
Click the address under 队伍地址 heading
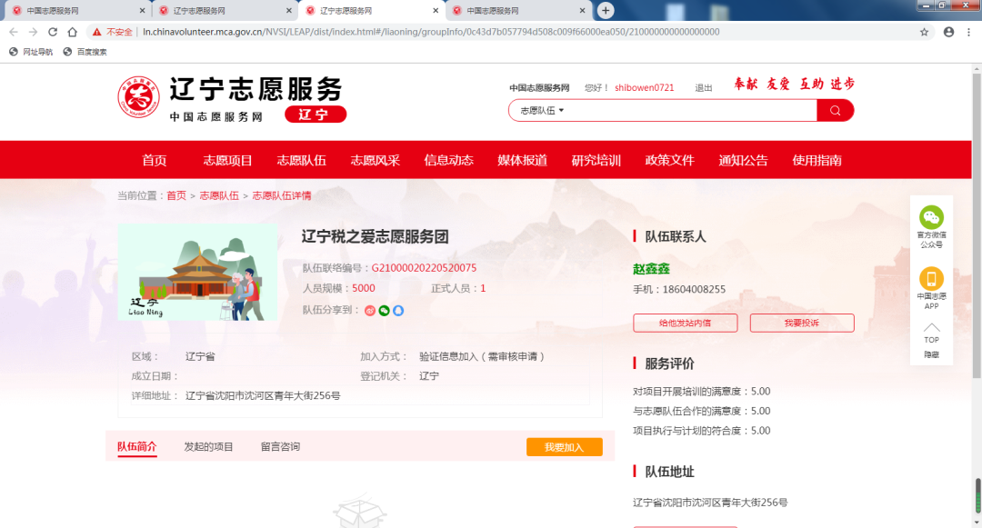pyautogui.click(x=710, y=503)
